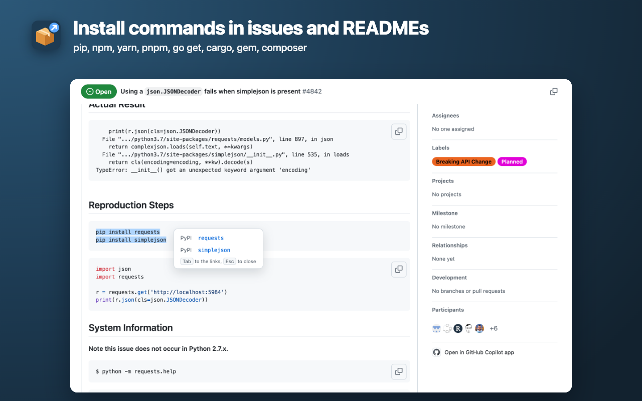Click 'None yet' under Relationships
The width and height of the screenshot is (642, 401).
(443, 259)
